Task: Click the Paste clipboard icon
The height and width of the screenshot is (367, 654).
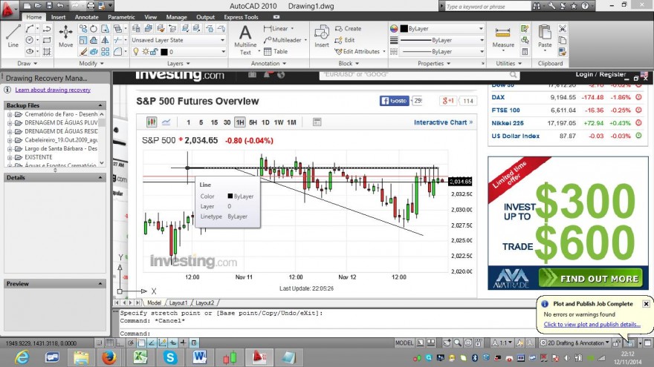Action: (x=545, y=36)
